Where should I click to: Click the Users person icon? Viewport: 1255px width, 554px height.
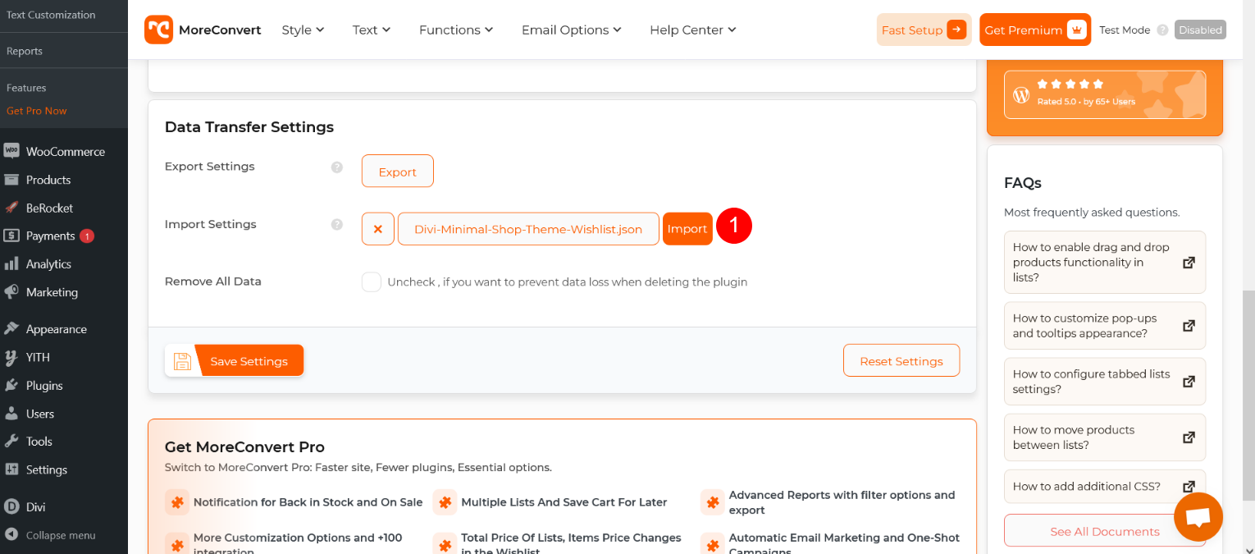point(11,414)
